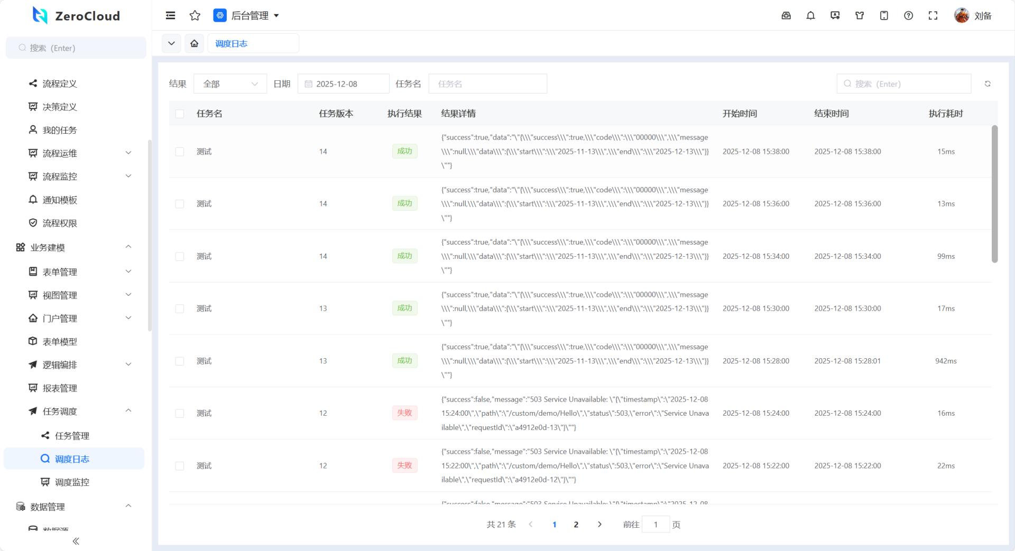The width and height of the screenshot is (1015, 551).
Task: Toggle the hamburger menu icon
Action: [170, 16]
